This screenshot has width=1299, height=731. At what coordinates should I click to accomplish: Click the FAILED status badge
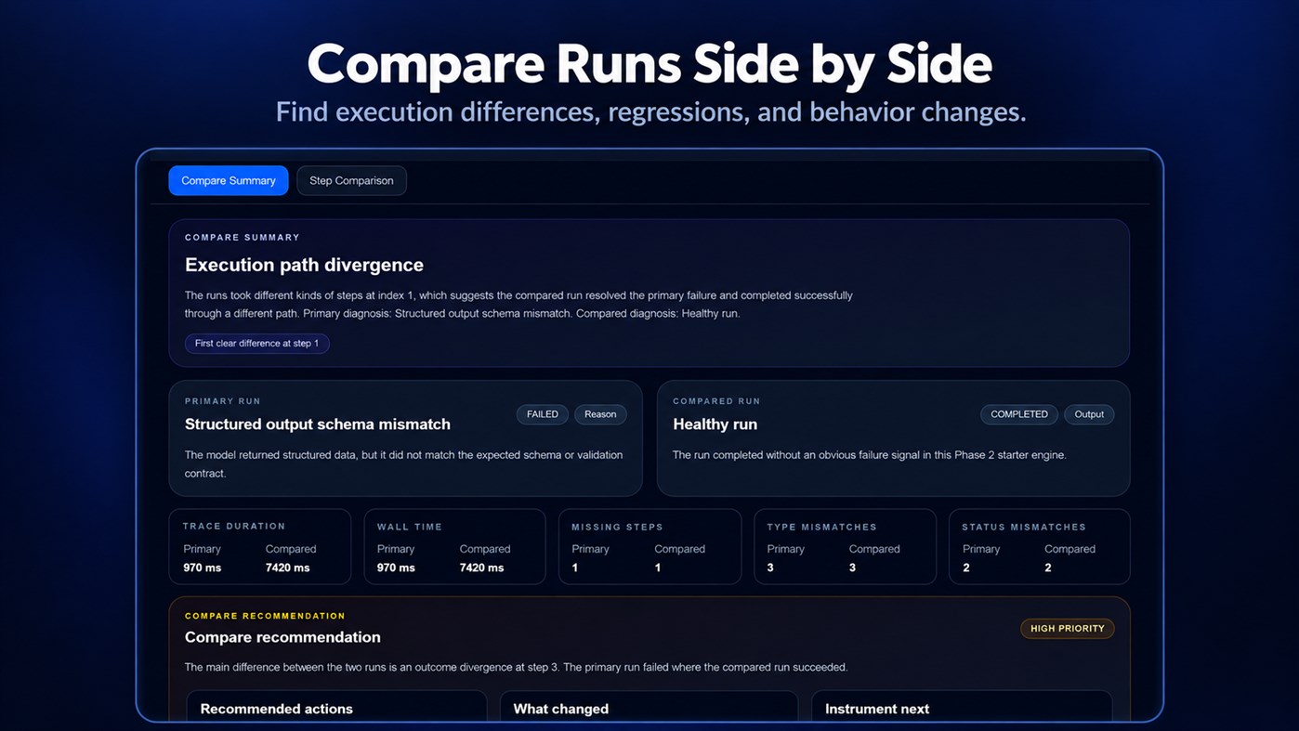coord(543,414)
